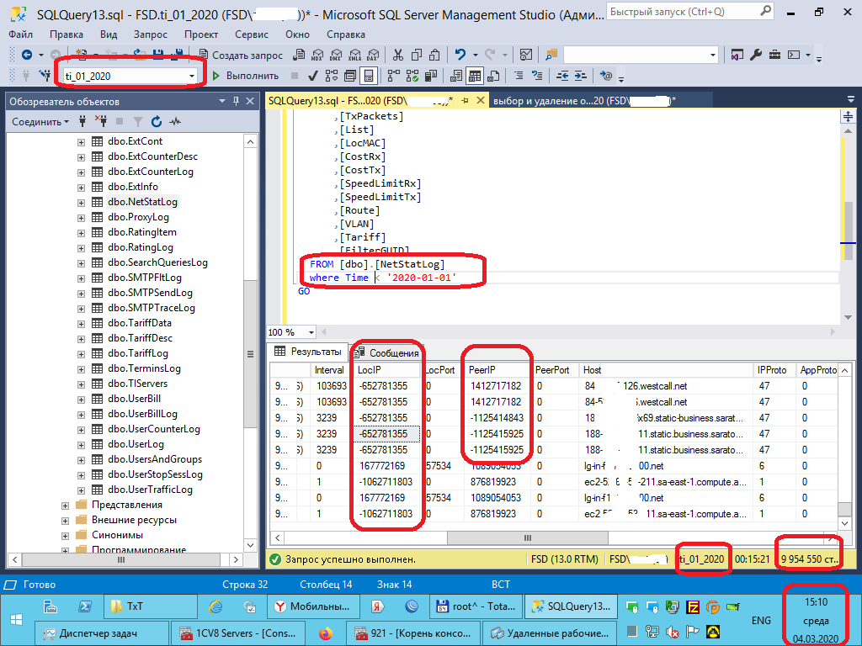The height and width of the screenshot is (646, 862).
Task: Click the ENG language indicator
Action: click(x=761, y=620)
